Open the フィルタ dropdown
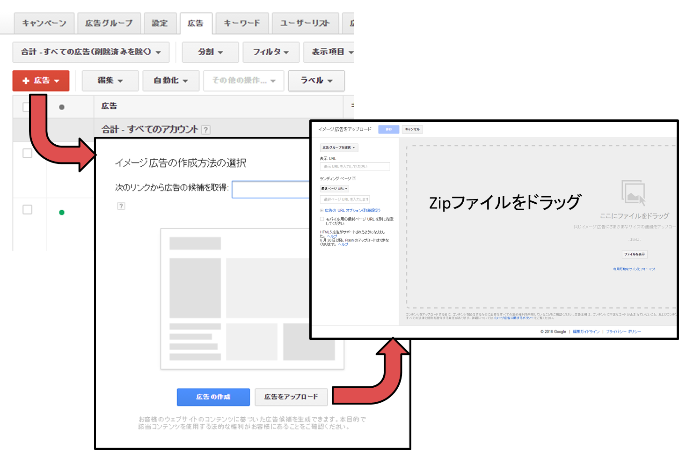Screen dimensions: 679x450 [x=271, y=52]
